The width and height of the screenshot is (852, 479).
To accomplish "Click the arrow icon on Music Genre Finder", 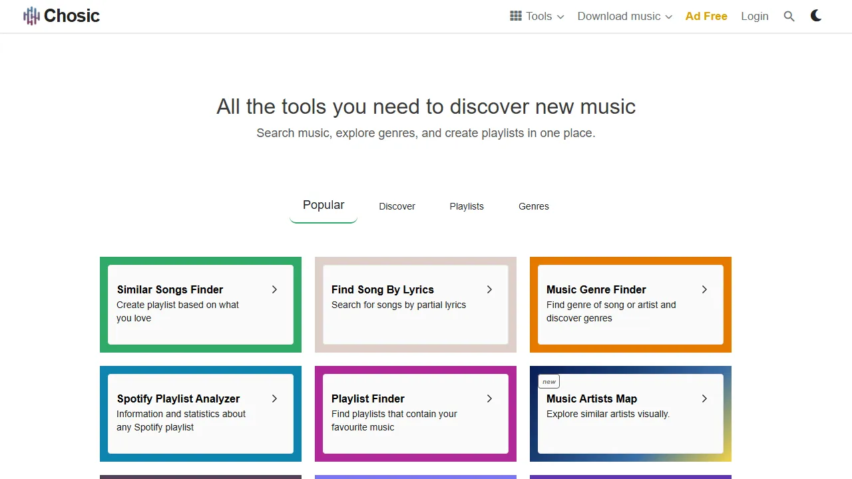I will (x=704, y=289).
